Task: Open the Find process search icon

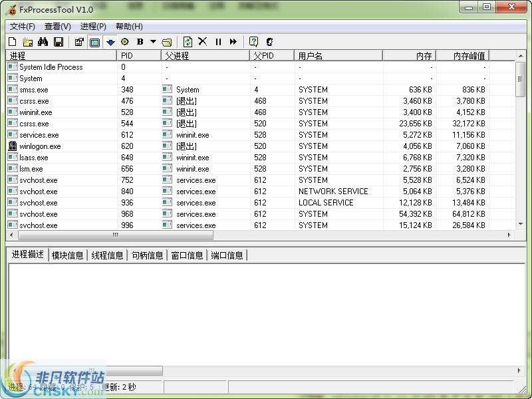Action: [x=43, y=41]
